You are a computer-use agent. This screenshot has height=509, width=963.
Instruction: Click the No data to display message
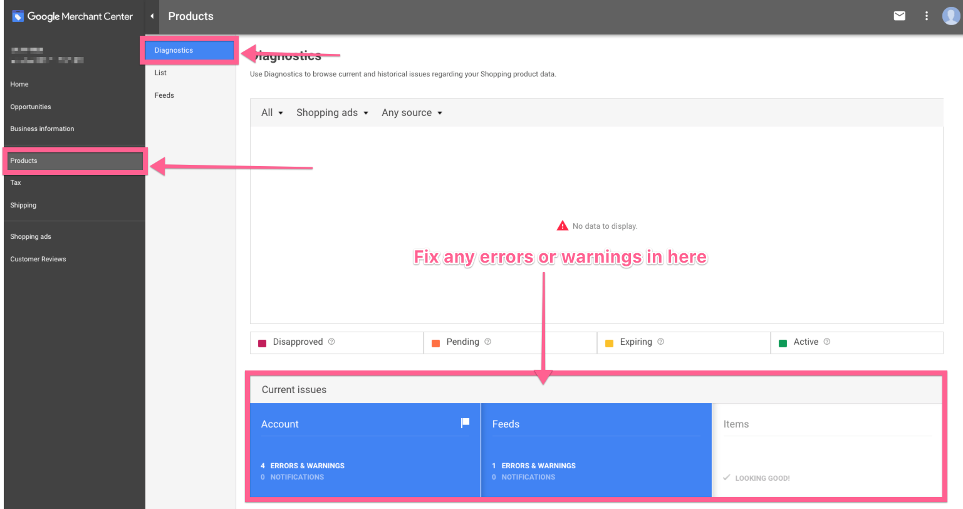[605, 226]
